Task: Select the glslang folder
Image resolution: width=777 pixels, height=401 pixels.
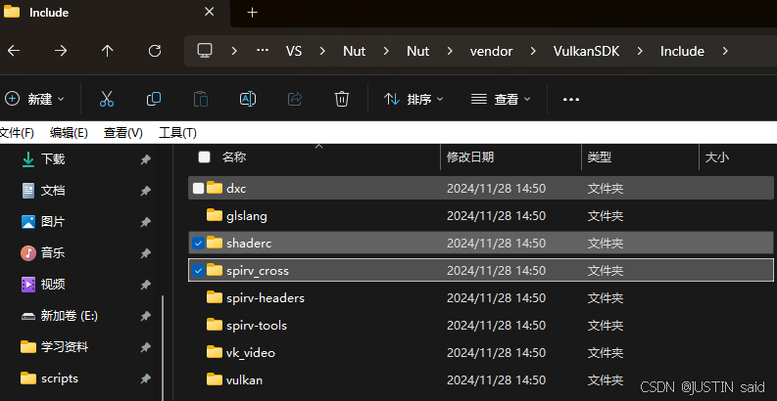Action: pos(481,215)
